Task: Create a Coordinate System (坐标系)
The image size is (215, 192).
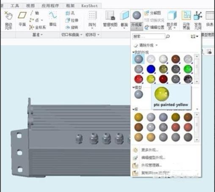Action: [38, 27]
